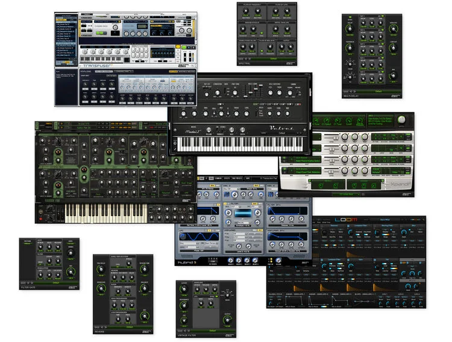452x342 pixels.
Task: Click the Volume knob on Velvet
Action: (x=209, y=130)
